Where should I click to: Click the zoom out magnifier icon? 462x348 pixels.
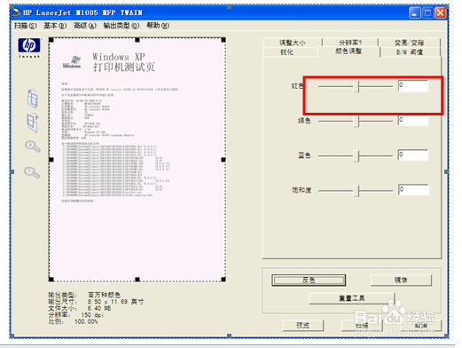click(x=32, y=172)
